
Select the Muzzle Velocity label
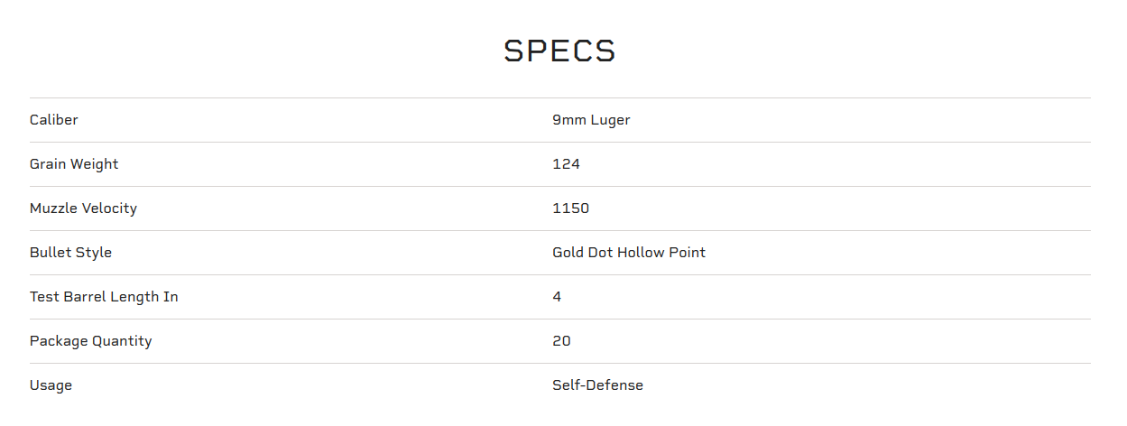(x=83, y=208)
